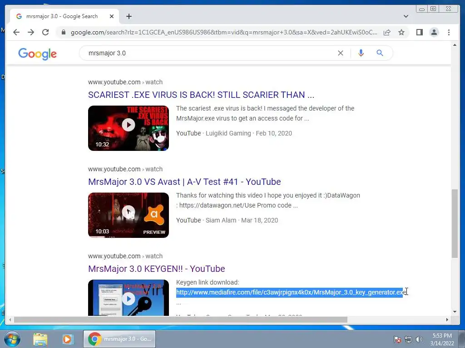Bookmark this page with star icon
465x348 pixels.
click(401, 32)
